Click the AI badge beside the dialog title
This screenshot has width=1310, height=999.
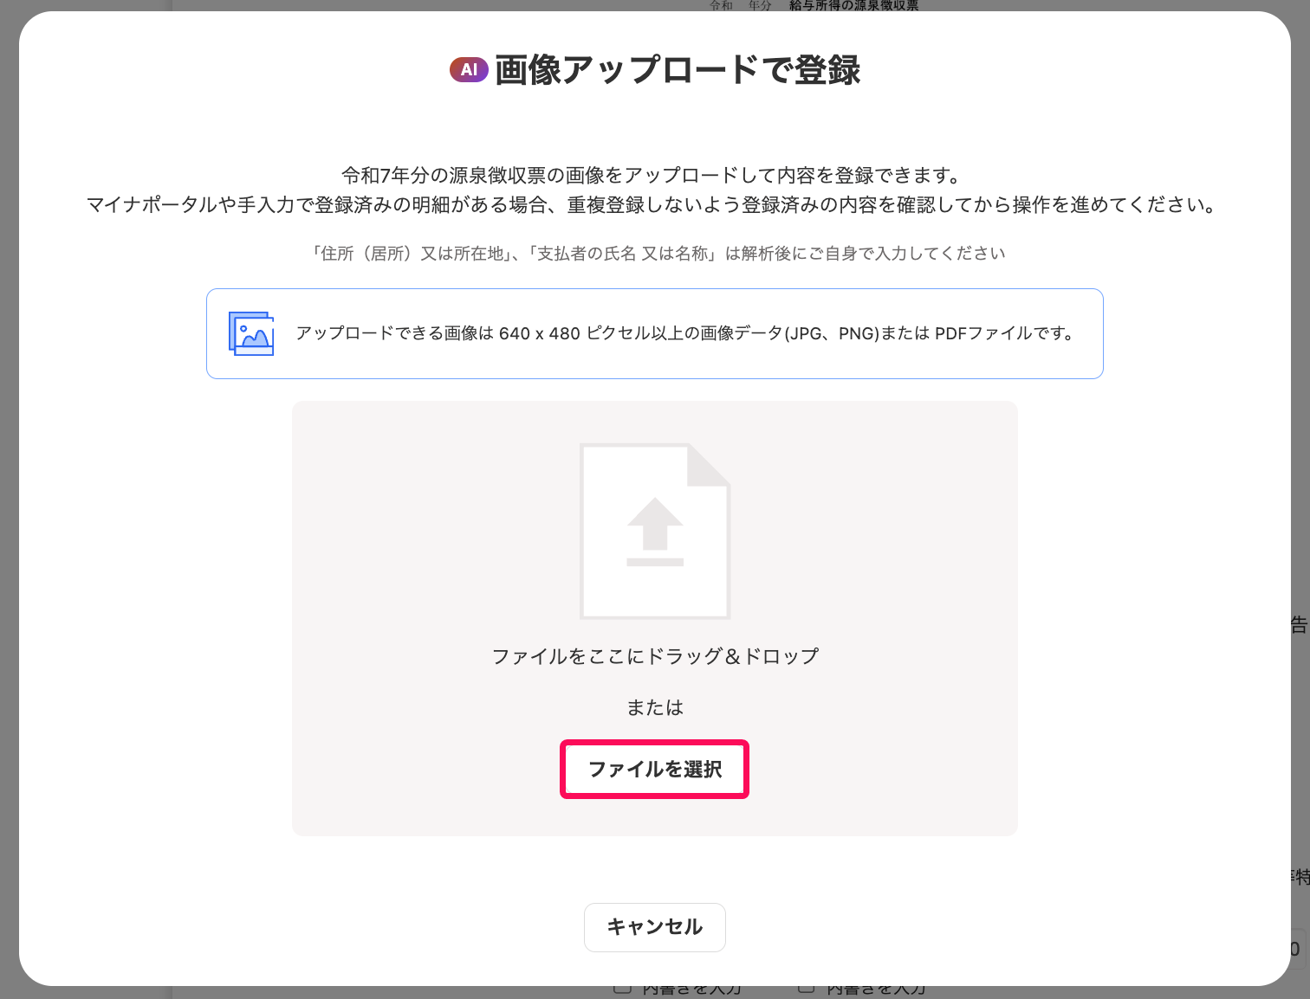(469, 70)
